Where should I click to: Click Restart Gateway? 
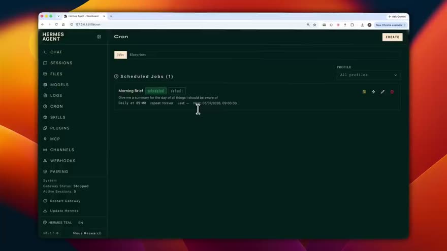[62, 201]
